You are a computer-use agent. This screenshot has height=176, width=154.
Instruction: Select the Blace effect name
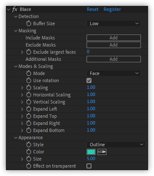point(26,9)
